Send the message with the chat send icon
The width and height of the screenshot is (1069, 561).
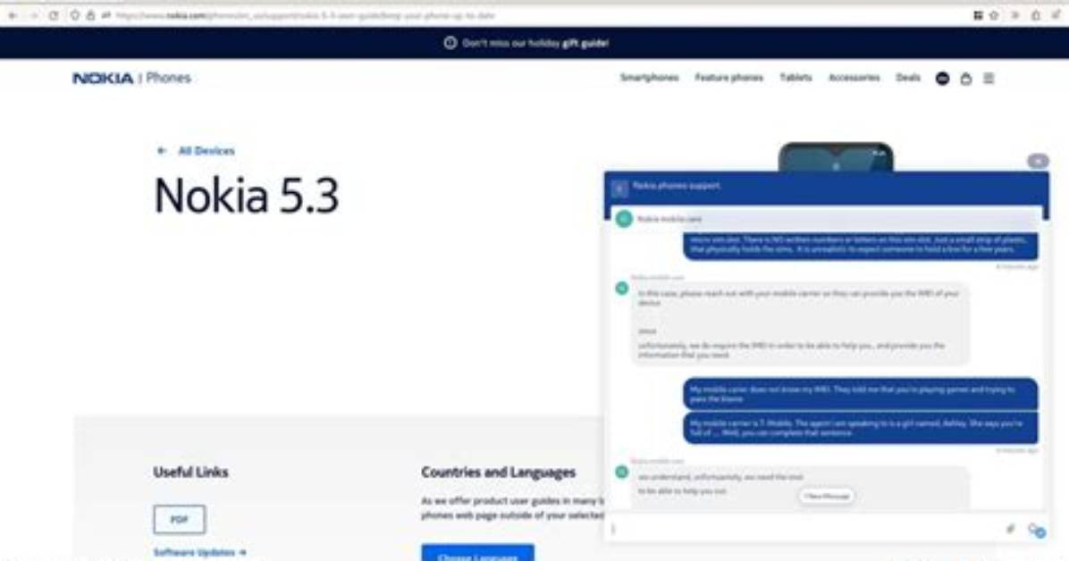1036,530
